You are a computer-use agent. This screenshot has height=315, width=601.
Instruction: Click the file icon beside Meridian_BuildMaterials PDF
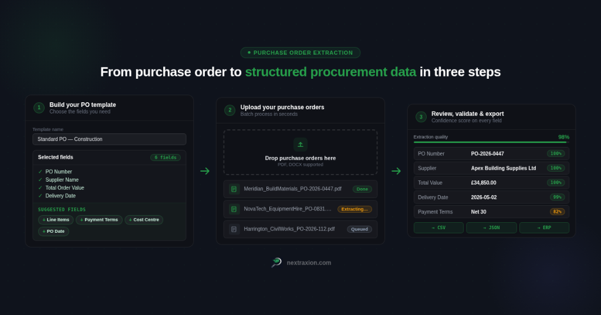tap(234, 189)
